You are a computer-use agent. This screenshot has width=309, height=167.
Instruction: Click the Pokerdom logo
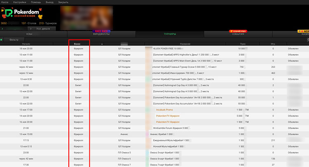pos(22,14)
